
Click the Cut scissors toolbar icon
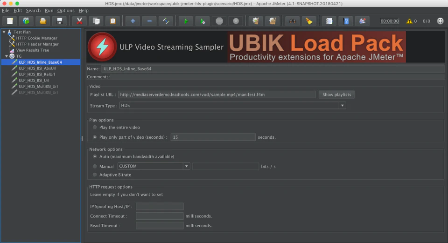coord(79,21)
